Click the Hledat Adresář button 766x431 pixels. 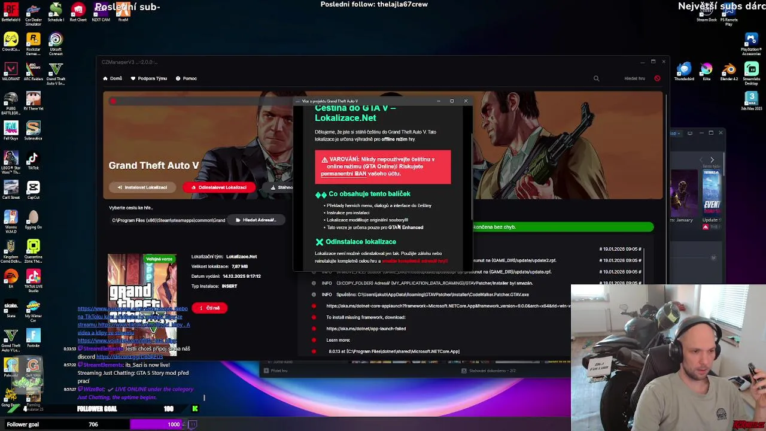point(256,220)
